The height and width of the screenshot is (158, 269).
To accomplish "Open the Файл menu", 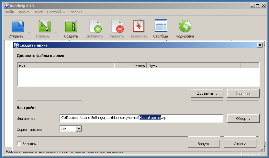I will tap(9, 12).
